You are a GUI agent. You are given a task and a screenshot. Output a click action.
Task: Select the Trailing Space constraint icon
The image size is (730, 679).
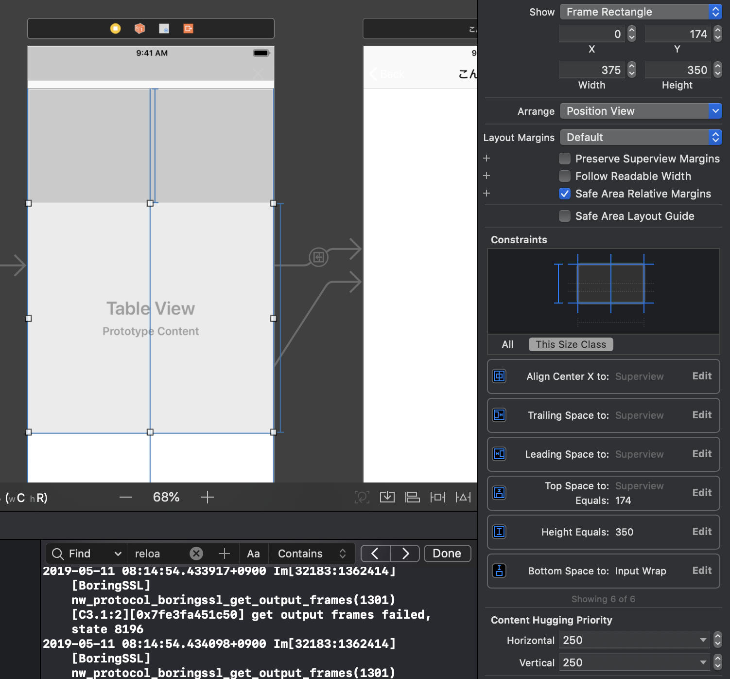pyautogui.click(x=499, y=415)
